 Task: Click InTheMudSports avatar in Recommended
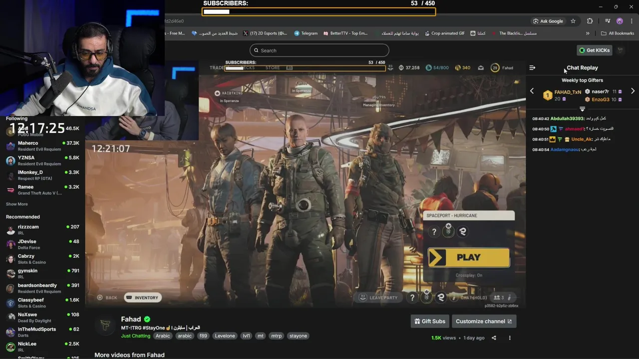coord(10,332)
